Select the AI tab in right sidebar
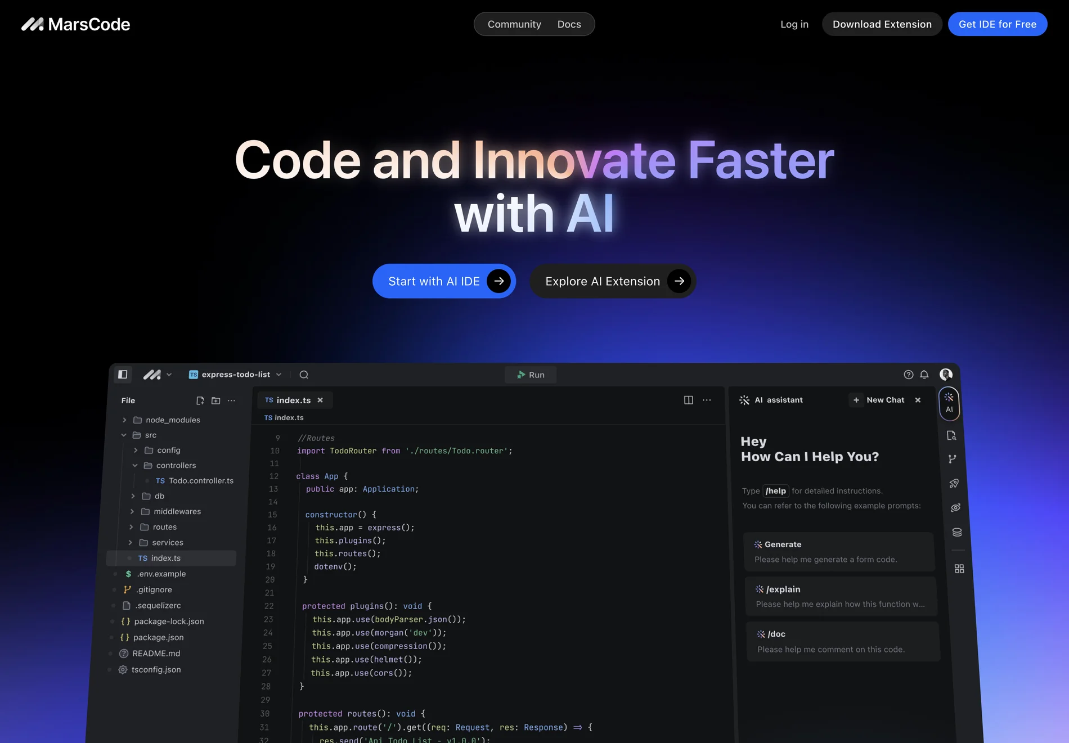This screenshot has width=1069, height=743. [949, 403]
